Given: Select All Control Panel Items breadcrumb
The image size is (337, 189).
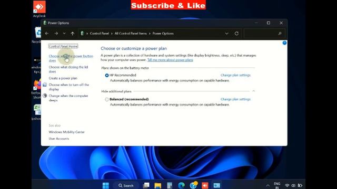Looking at the screenshot, I should pos(131,34).
